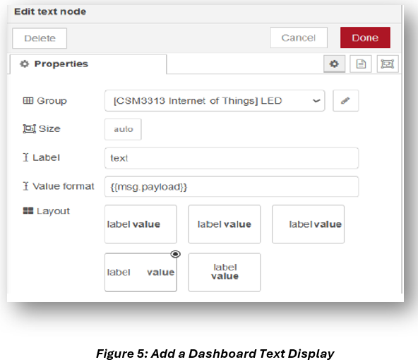The height and width of the screenshot is (362, 418).
Task: Click the 'Edit text node' title
Action: pyautogui.click(x=50, y=12)
